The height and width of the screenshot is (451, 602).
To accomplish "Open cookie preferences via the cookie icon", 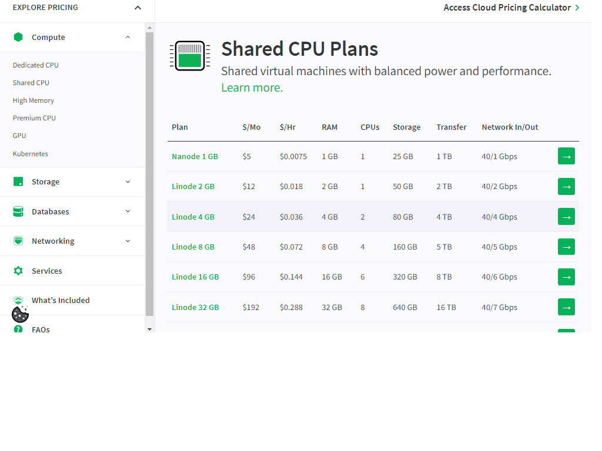I will [x=21, y=315].
